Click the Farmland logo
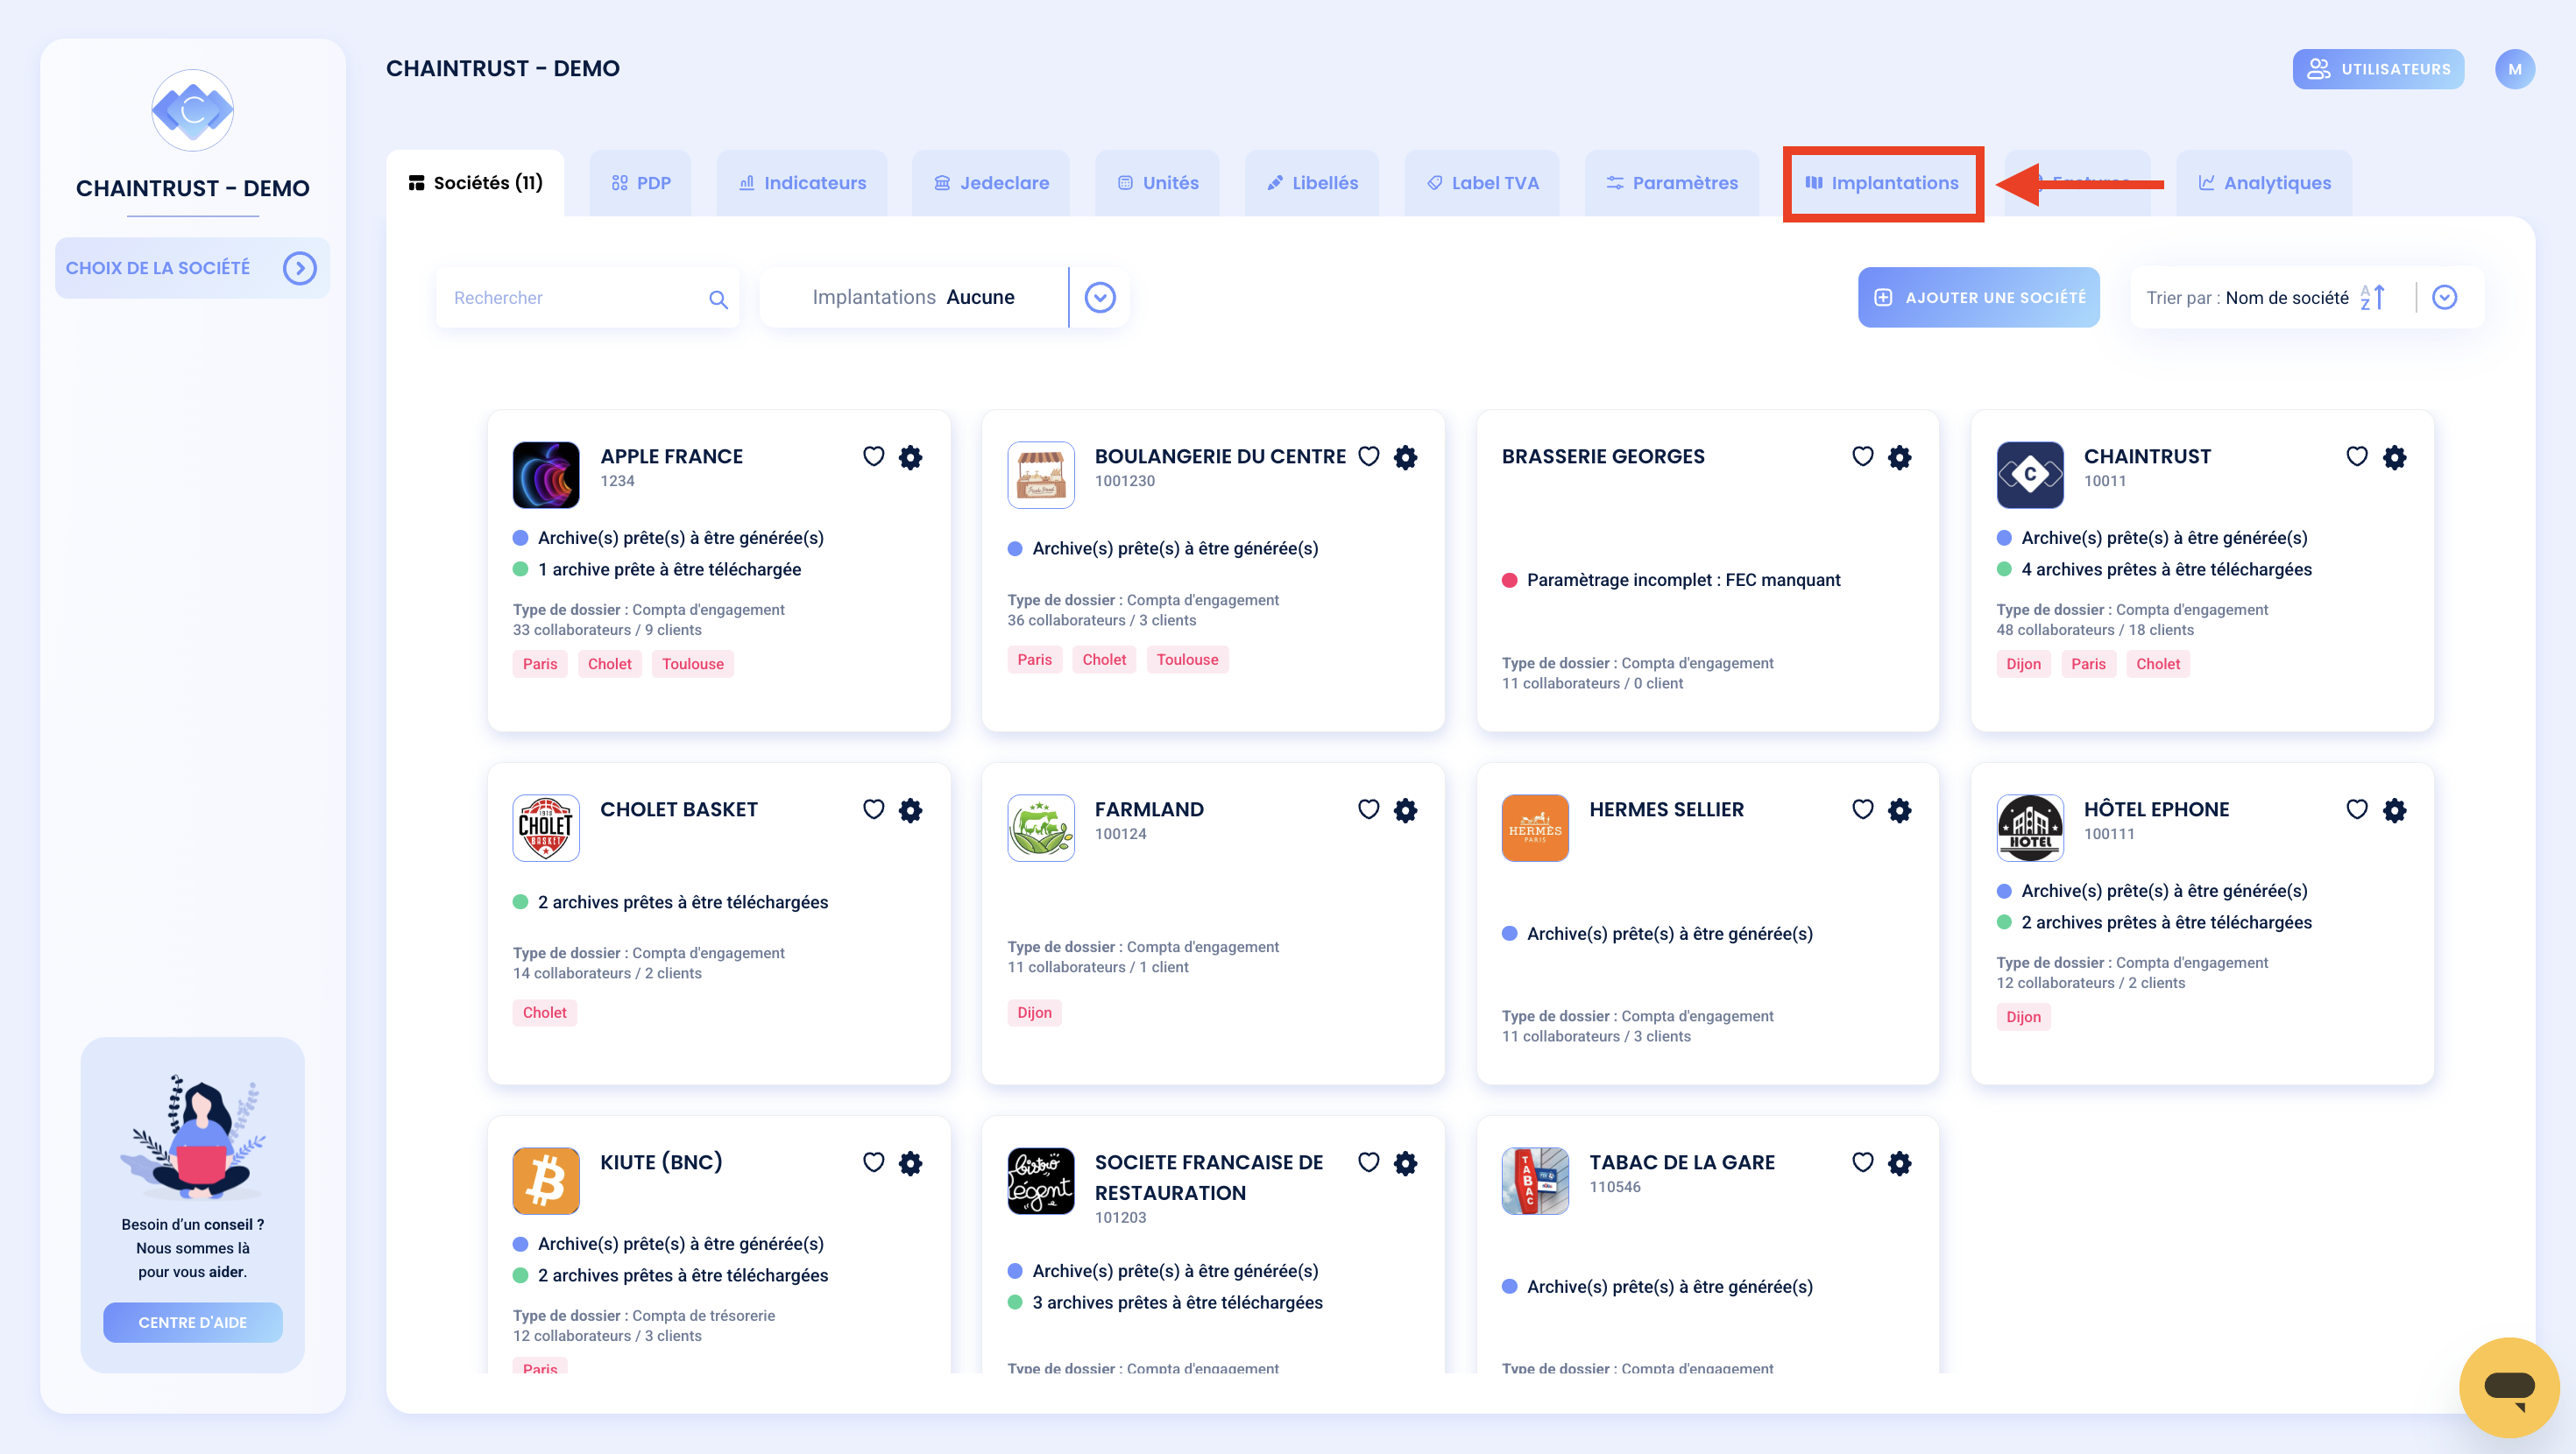Viewport: 2576px width, 1454px height. pyautogui.click(x=1041, y=828)
